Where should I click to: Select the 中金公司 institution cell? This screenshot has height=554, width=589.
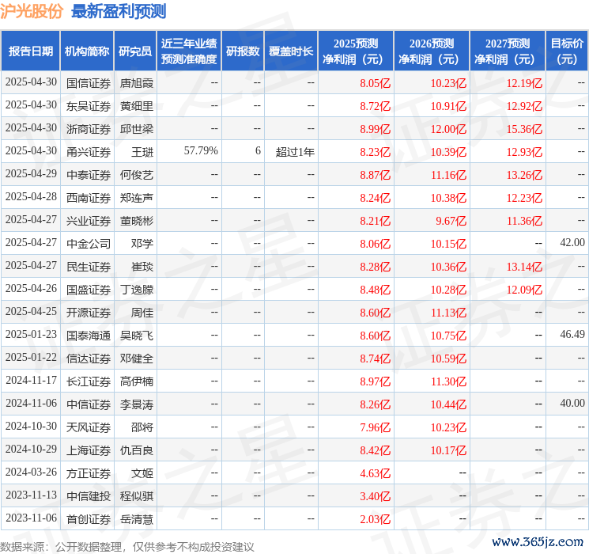(89, 244)
